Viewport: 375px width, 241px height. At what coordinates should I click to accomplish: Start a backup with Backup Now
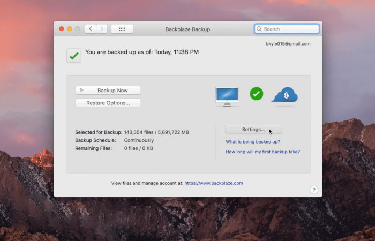click(108, 91)
